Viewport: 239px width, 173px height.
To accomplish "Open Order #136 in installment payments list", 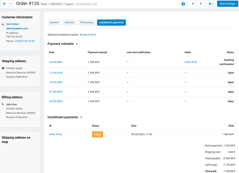I will [55, 134].
